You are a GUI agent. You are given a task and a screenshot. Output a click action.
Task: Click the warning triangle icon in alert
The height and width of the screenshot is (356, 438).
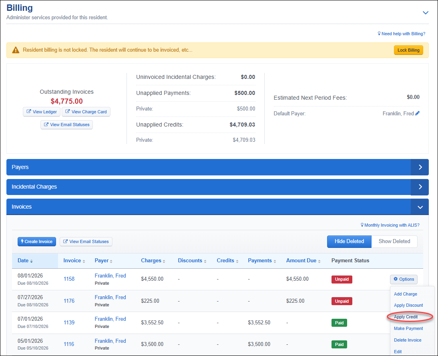point(16,50)
